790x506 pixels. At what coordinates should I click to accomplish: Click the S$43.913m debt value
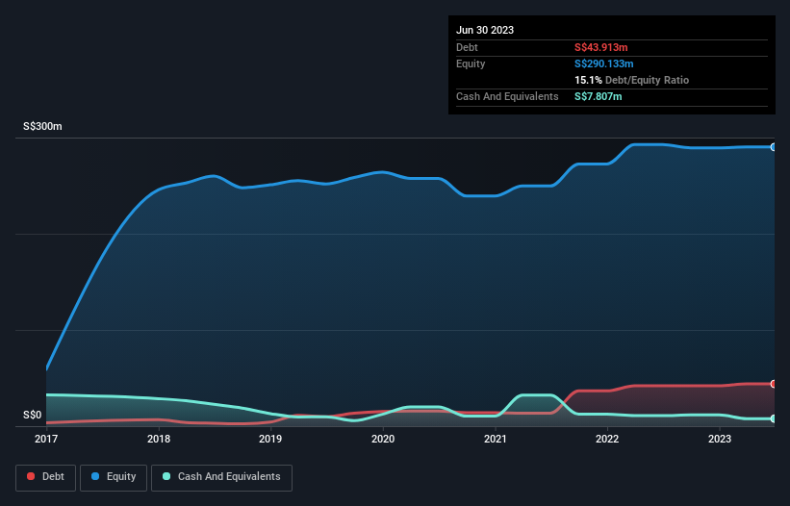[601, 47]
